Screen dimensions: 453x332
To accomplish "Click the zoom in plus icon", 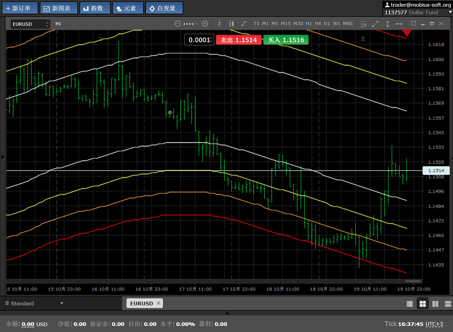I will click(x=205, y=24).
